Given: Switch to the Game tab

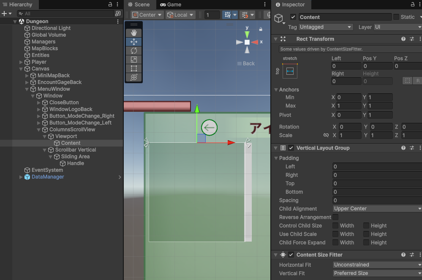Looking at the screenshot, I should (171, 5).
